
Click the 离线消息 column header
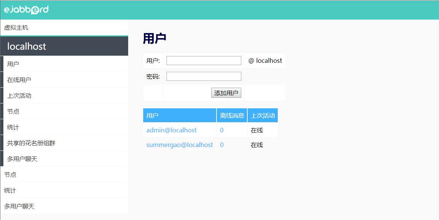(232, 115)
